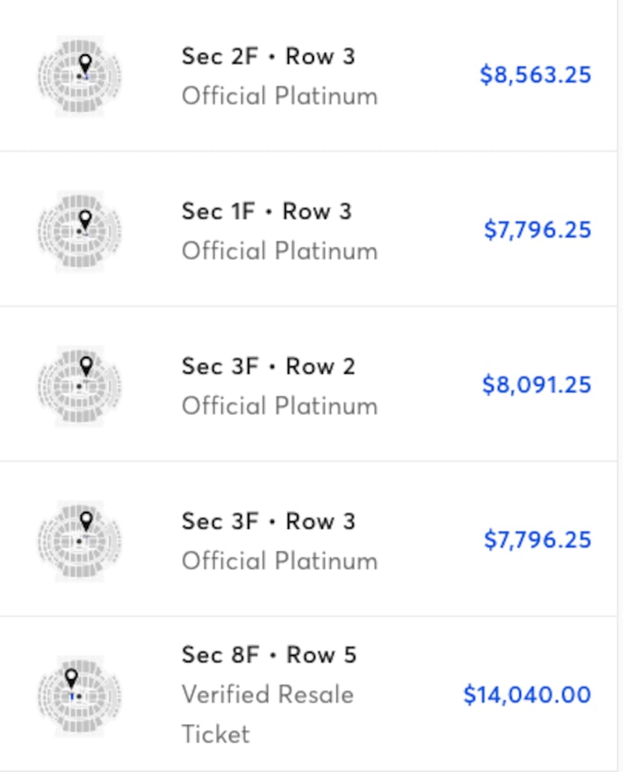Click Official Platinum label under Sec 1F
Screen dimensions: 623x772
pos(280,251)
